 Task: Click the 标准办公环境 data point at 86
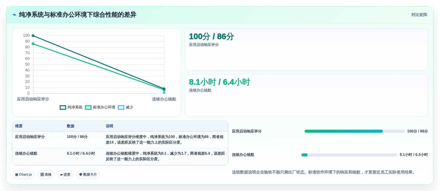click(33, 44)
